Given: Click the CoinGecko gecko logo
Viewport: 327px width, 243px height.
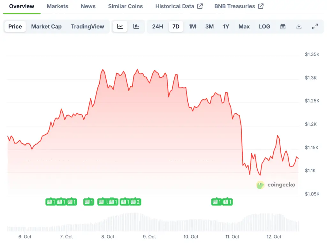Looking at the screenshot, I should (x=261, y=185).
